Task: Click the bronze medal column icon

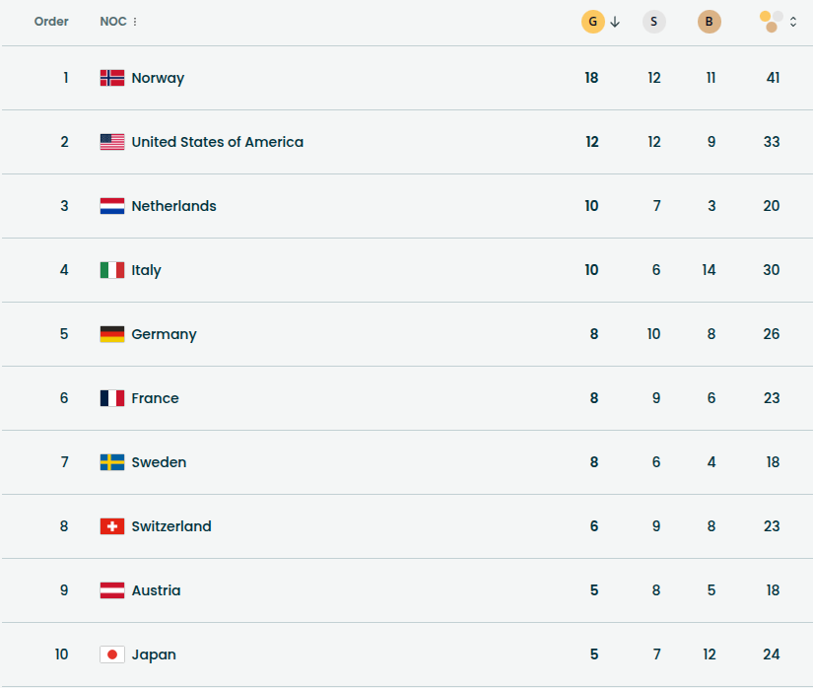Action: point(709,22)
